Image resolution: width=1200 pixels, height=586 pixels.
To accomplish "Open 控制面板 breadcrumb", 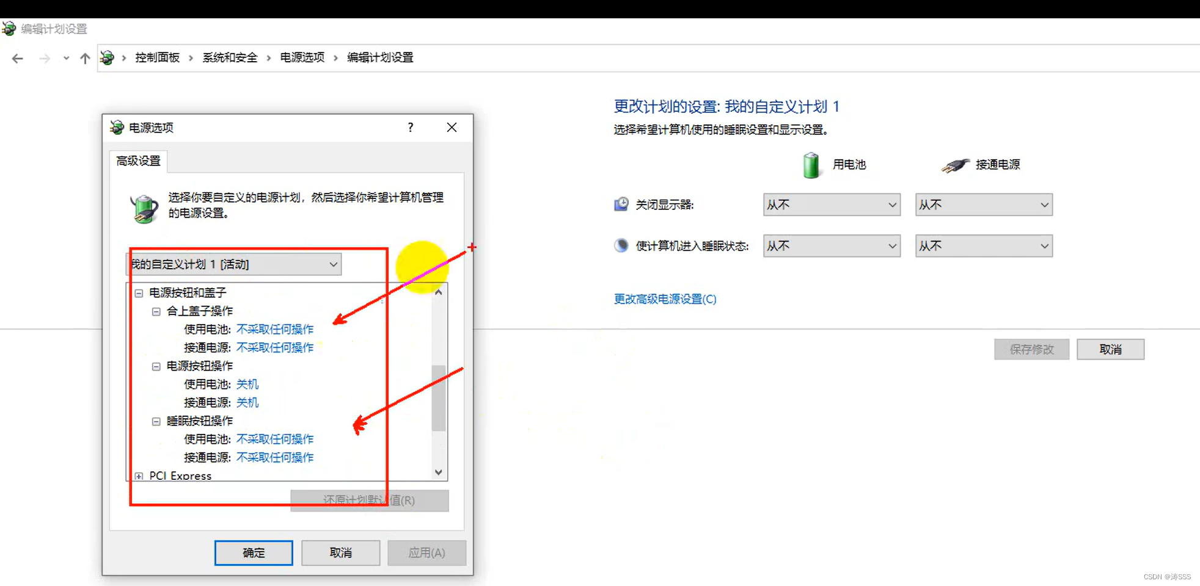I will coord(158,57).
